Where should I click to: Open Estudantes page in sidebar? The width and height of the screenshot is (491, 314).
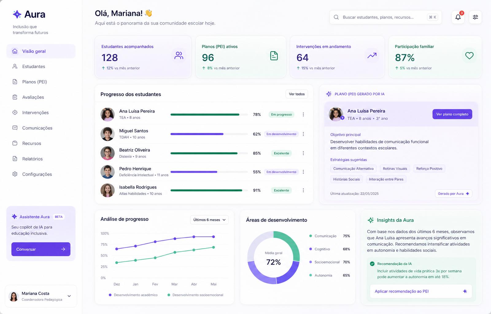point(41,66)
